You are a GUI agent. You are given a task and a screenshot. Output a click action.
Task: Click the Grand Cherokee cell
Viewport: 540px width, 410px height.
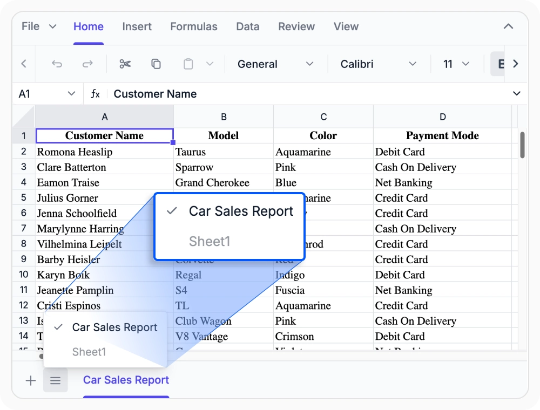[224, 183]
